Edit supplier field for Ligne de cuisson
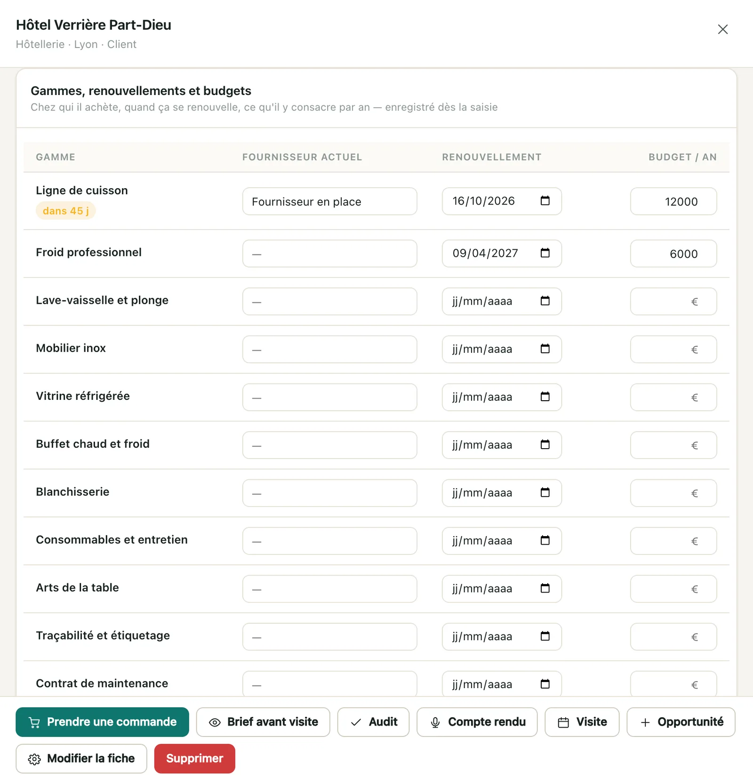Viewport: 753px width, 784px height. [x=329, y=201]
